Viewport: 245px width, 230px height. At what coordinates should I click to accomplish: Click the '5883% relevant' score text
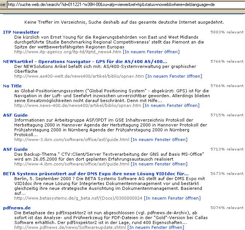point(227,32)
